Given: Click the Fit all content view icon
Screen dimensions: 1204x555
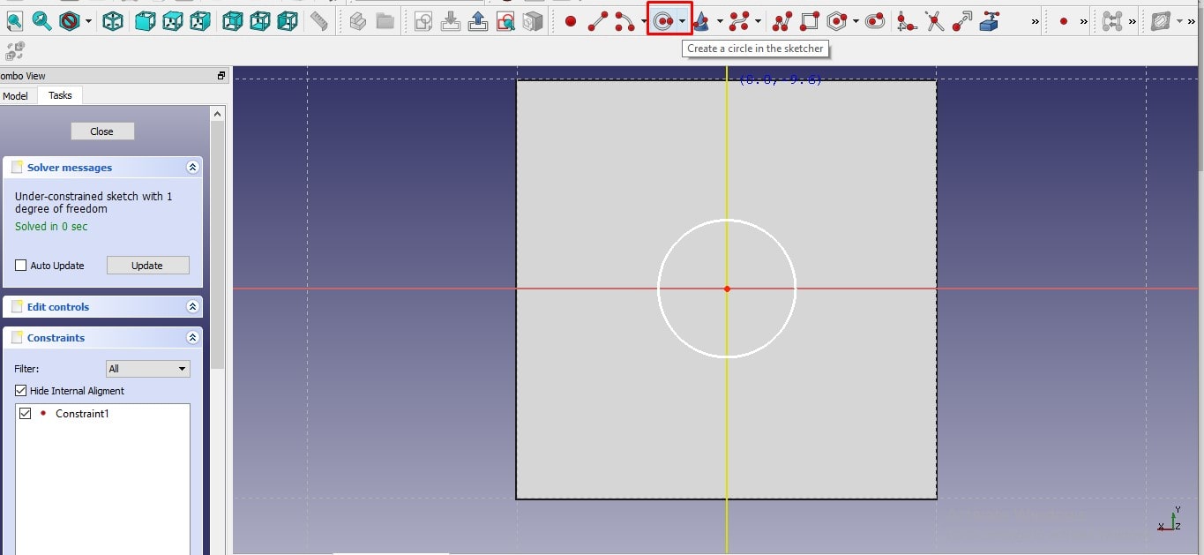Looking at the screenshot, I should point(15,19).
